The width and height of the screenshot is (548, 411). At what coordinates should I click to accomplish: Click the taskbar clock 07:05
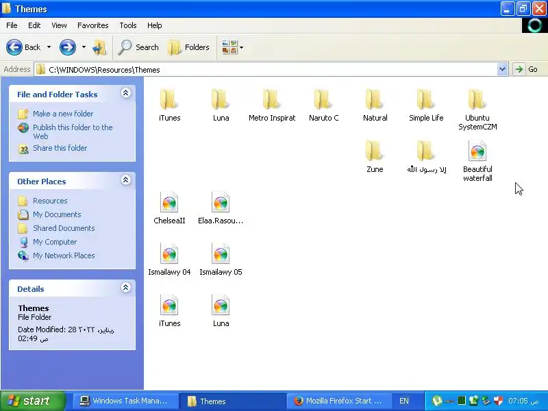523,401
